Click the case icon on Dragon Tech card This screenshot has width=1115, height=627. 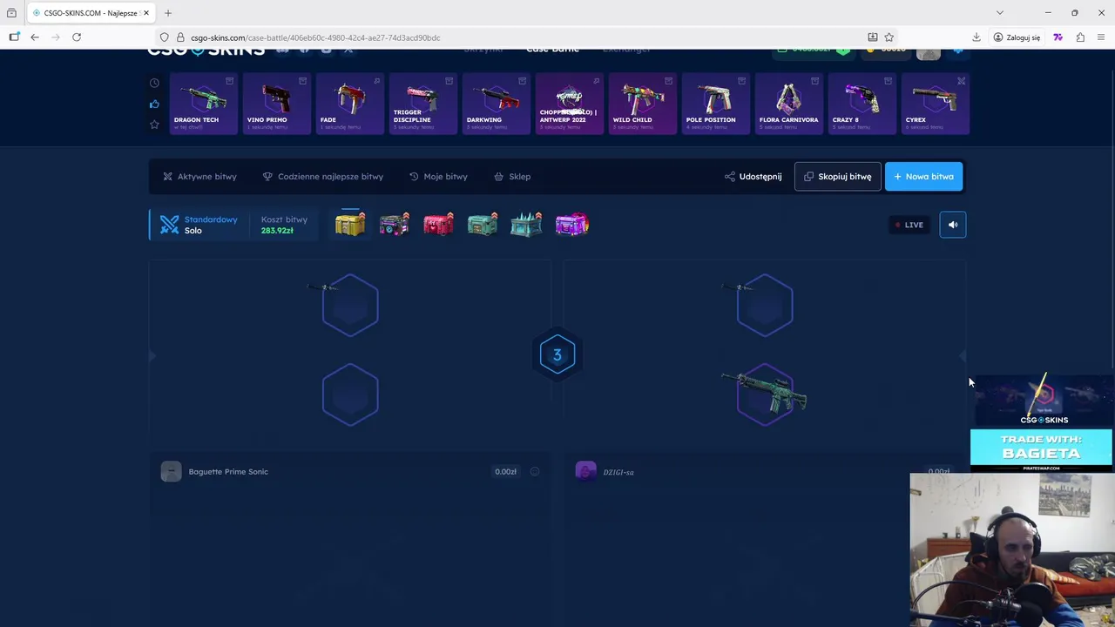click(x=229, y=81)
